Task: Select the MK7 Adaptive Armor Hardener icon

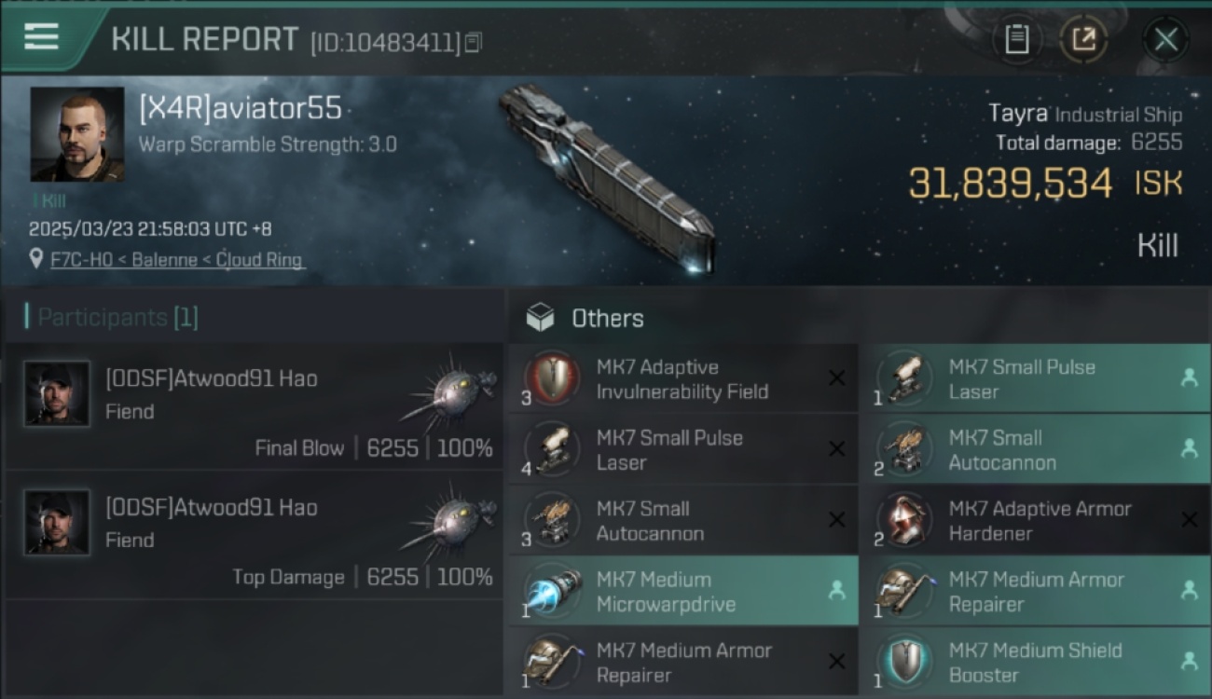Action: 903,520
